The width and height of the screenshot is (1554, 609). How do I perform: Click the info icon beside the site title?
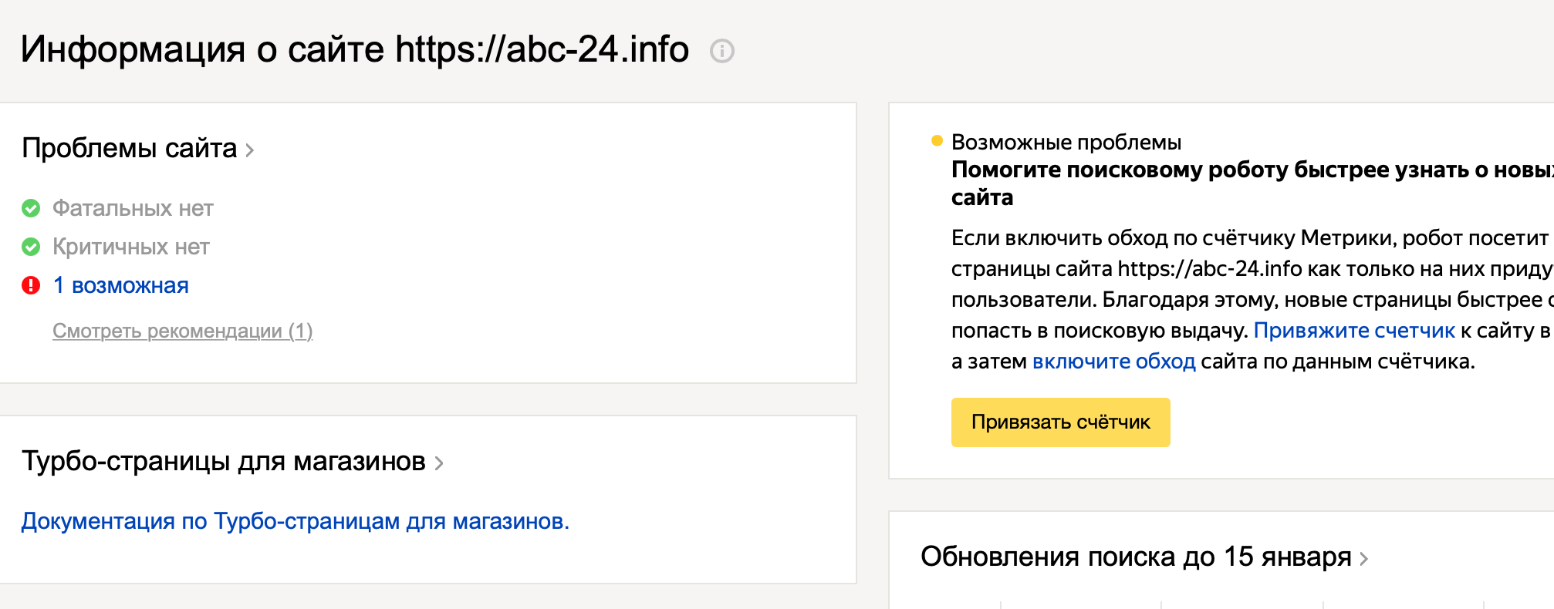tap(721, 51)
